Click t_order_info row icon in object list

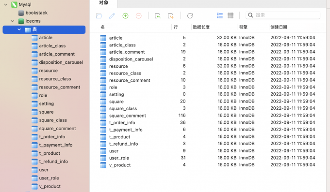[103, 122]
